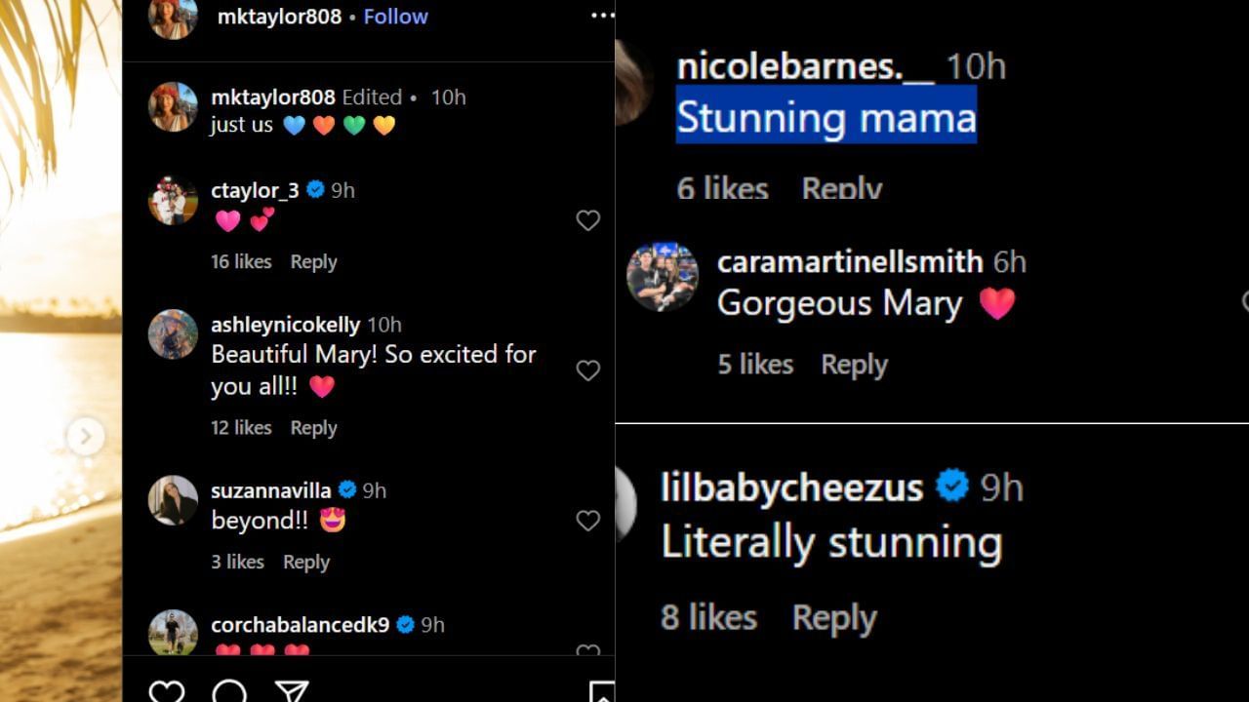Like the post with the heart icon
Viewport: 1249px width, 702px height.
(166, 691)
